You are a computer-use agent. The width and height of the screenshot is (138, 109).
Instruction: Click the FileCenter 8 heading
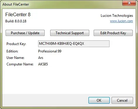pyautogui.click(x=18, y=14)
